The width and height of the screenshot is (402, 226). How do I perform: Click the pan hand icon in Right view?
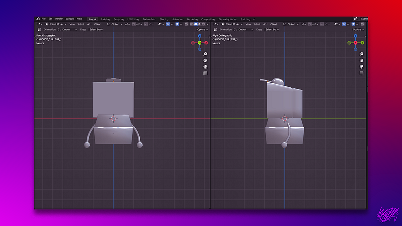coord(361,60)
